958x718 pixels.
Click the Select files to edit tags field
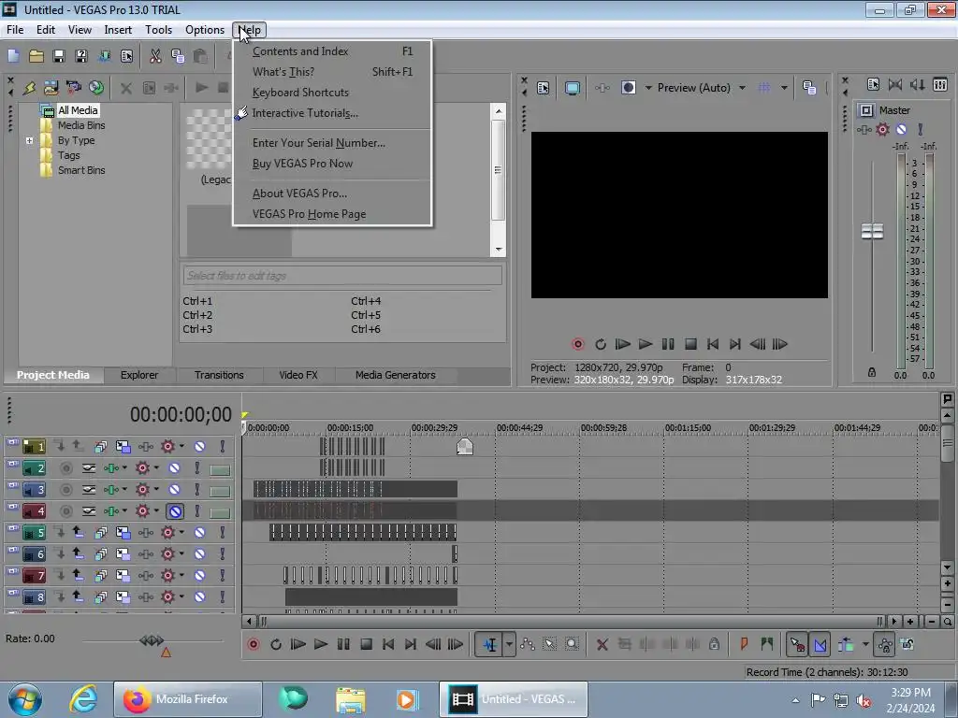tap(342, 276)
